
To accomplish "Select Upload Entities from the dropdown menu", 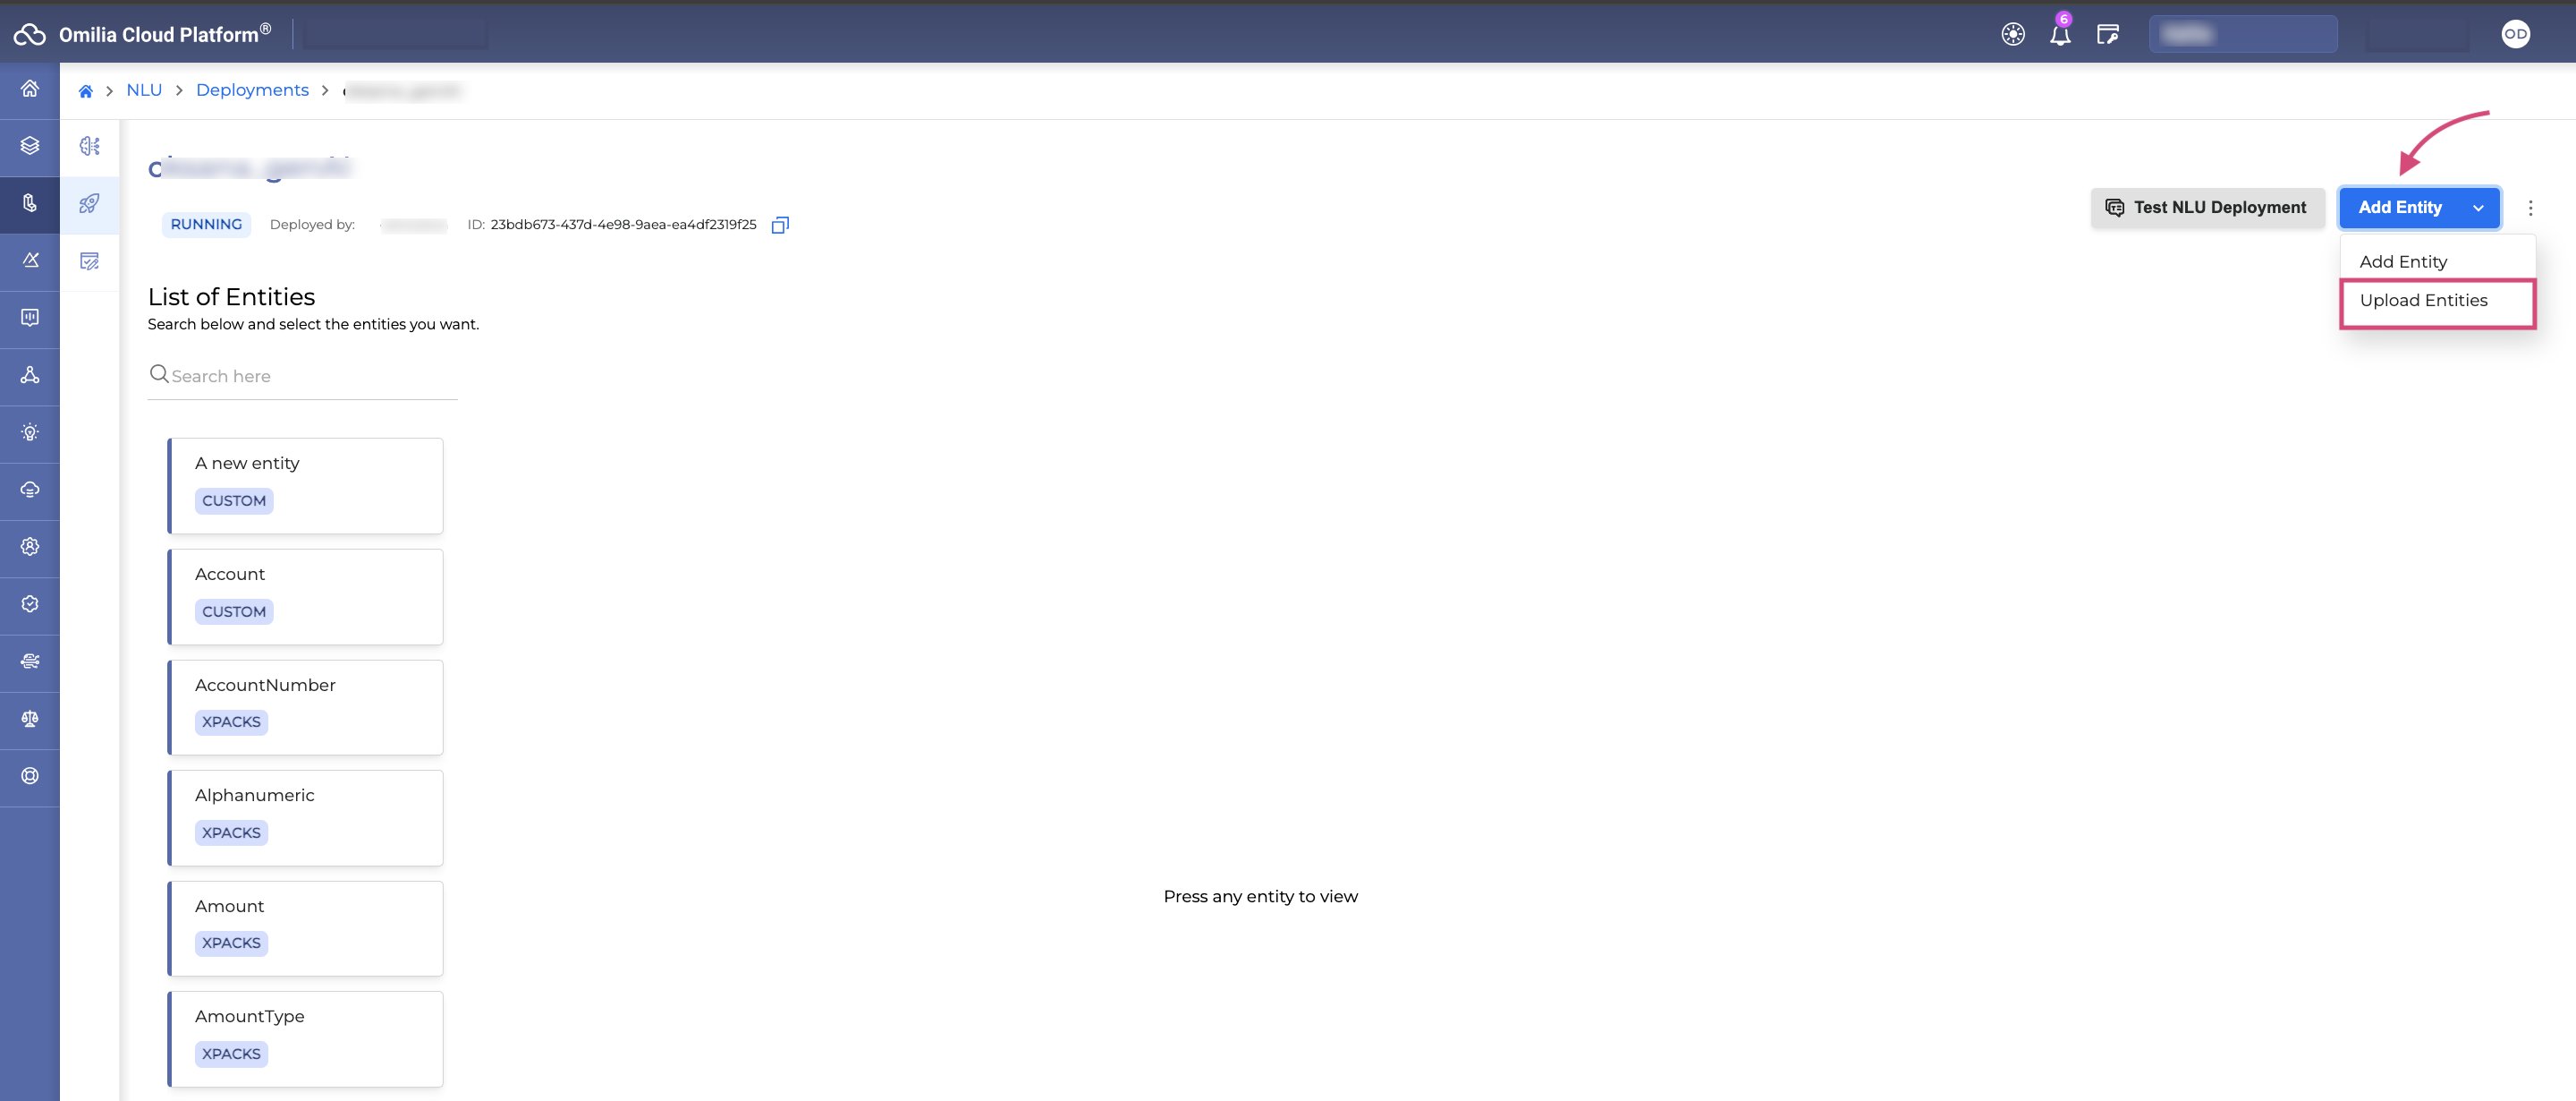I will [x=2423, y=300].
